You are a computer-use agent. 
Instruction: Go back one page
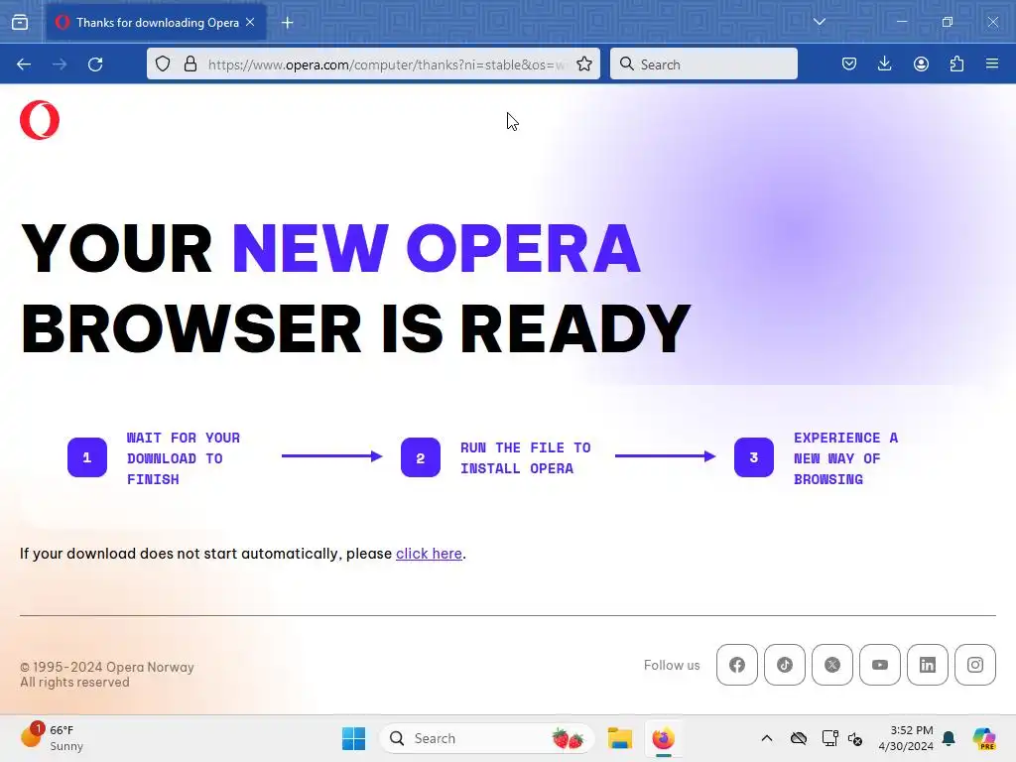pyautogui.click(x=24, y=64)
